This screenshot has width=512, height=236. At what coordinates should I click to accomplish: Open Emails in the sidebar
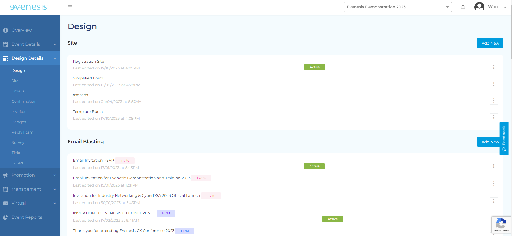[x=18, y=91]
